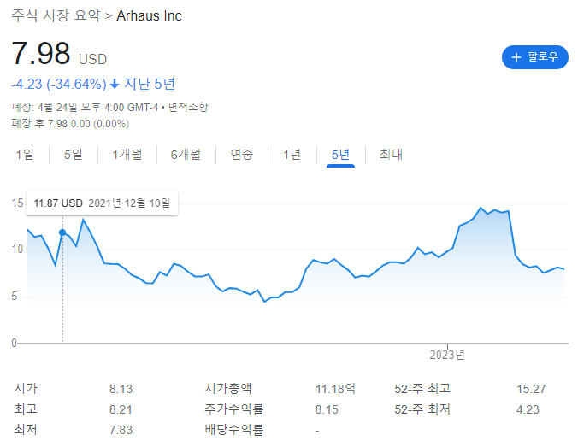This screenshot has width=578, height=447.
Task: Click the -4.23 (-34.64%) price change
Action: coord(59,84)
